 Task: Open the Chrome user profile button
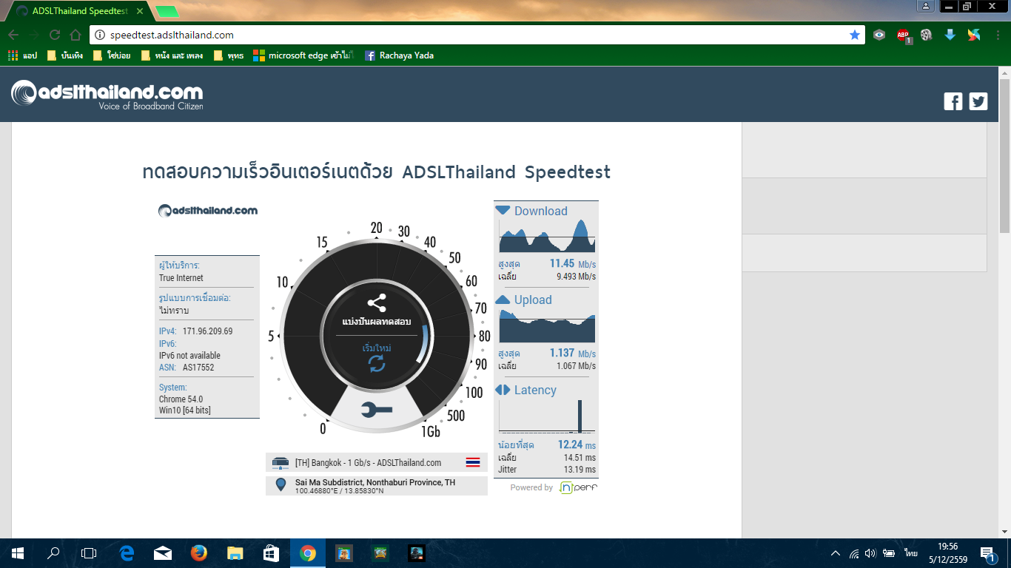pyautogui.click(x=926, y=6)
